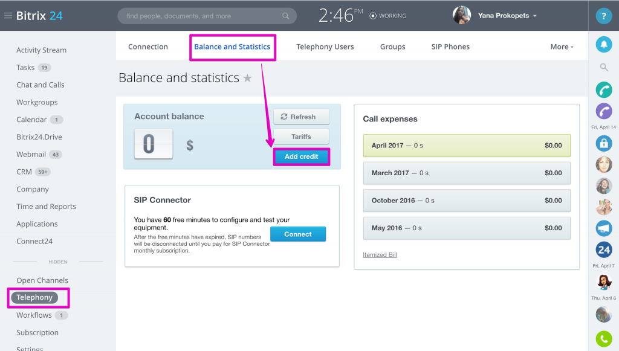Open Connect24 in the sidebar
The height and width of the screenshot is (351, 619).
point(34,241)
